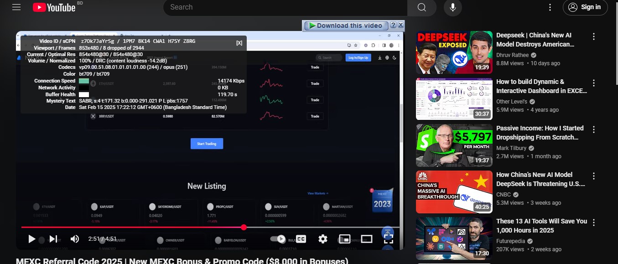Open the China's Massive AI Breakthrough thumbnail
The height and width of the screenshot is (264, 618).
(x=454, y=192)
